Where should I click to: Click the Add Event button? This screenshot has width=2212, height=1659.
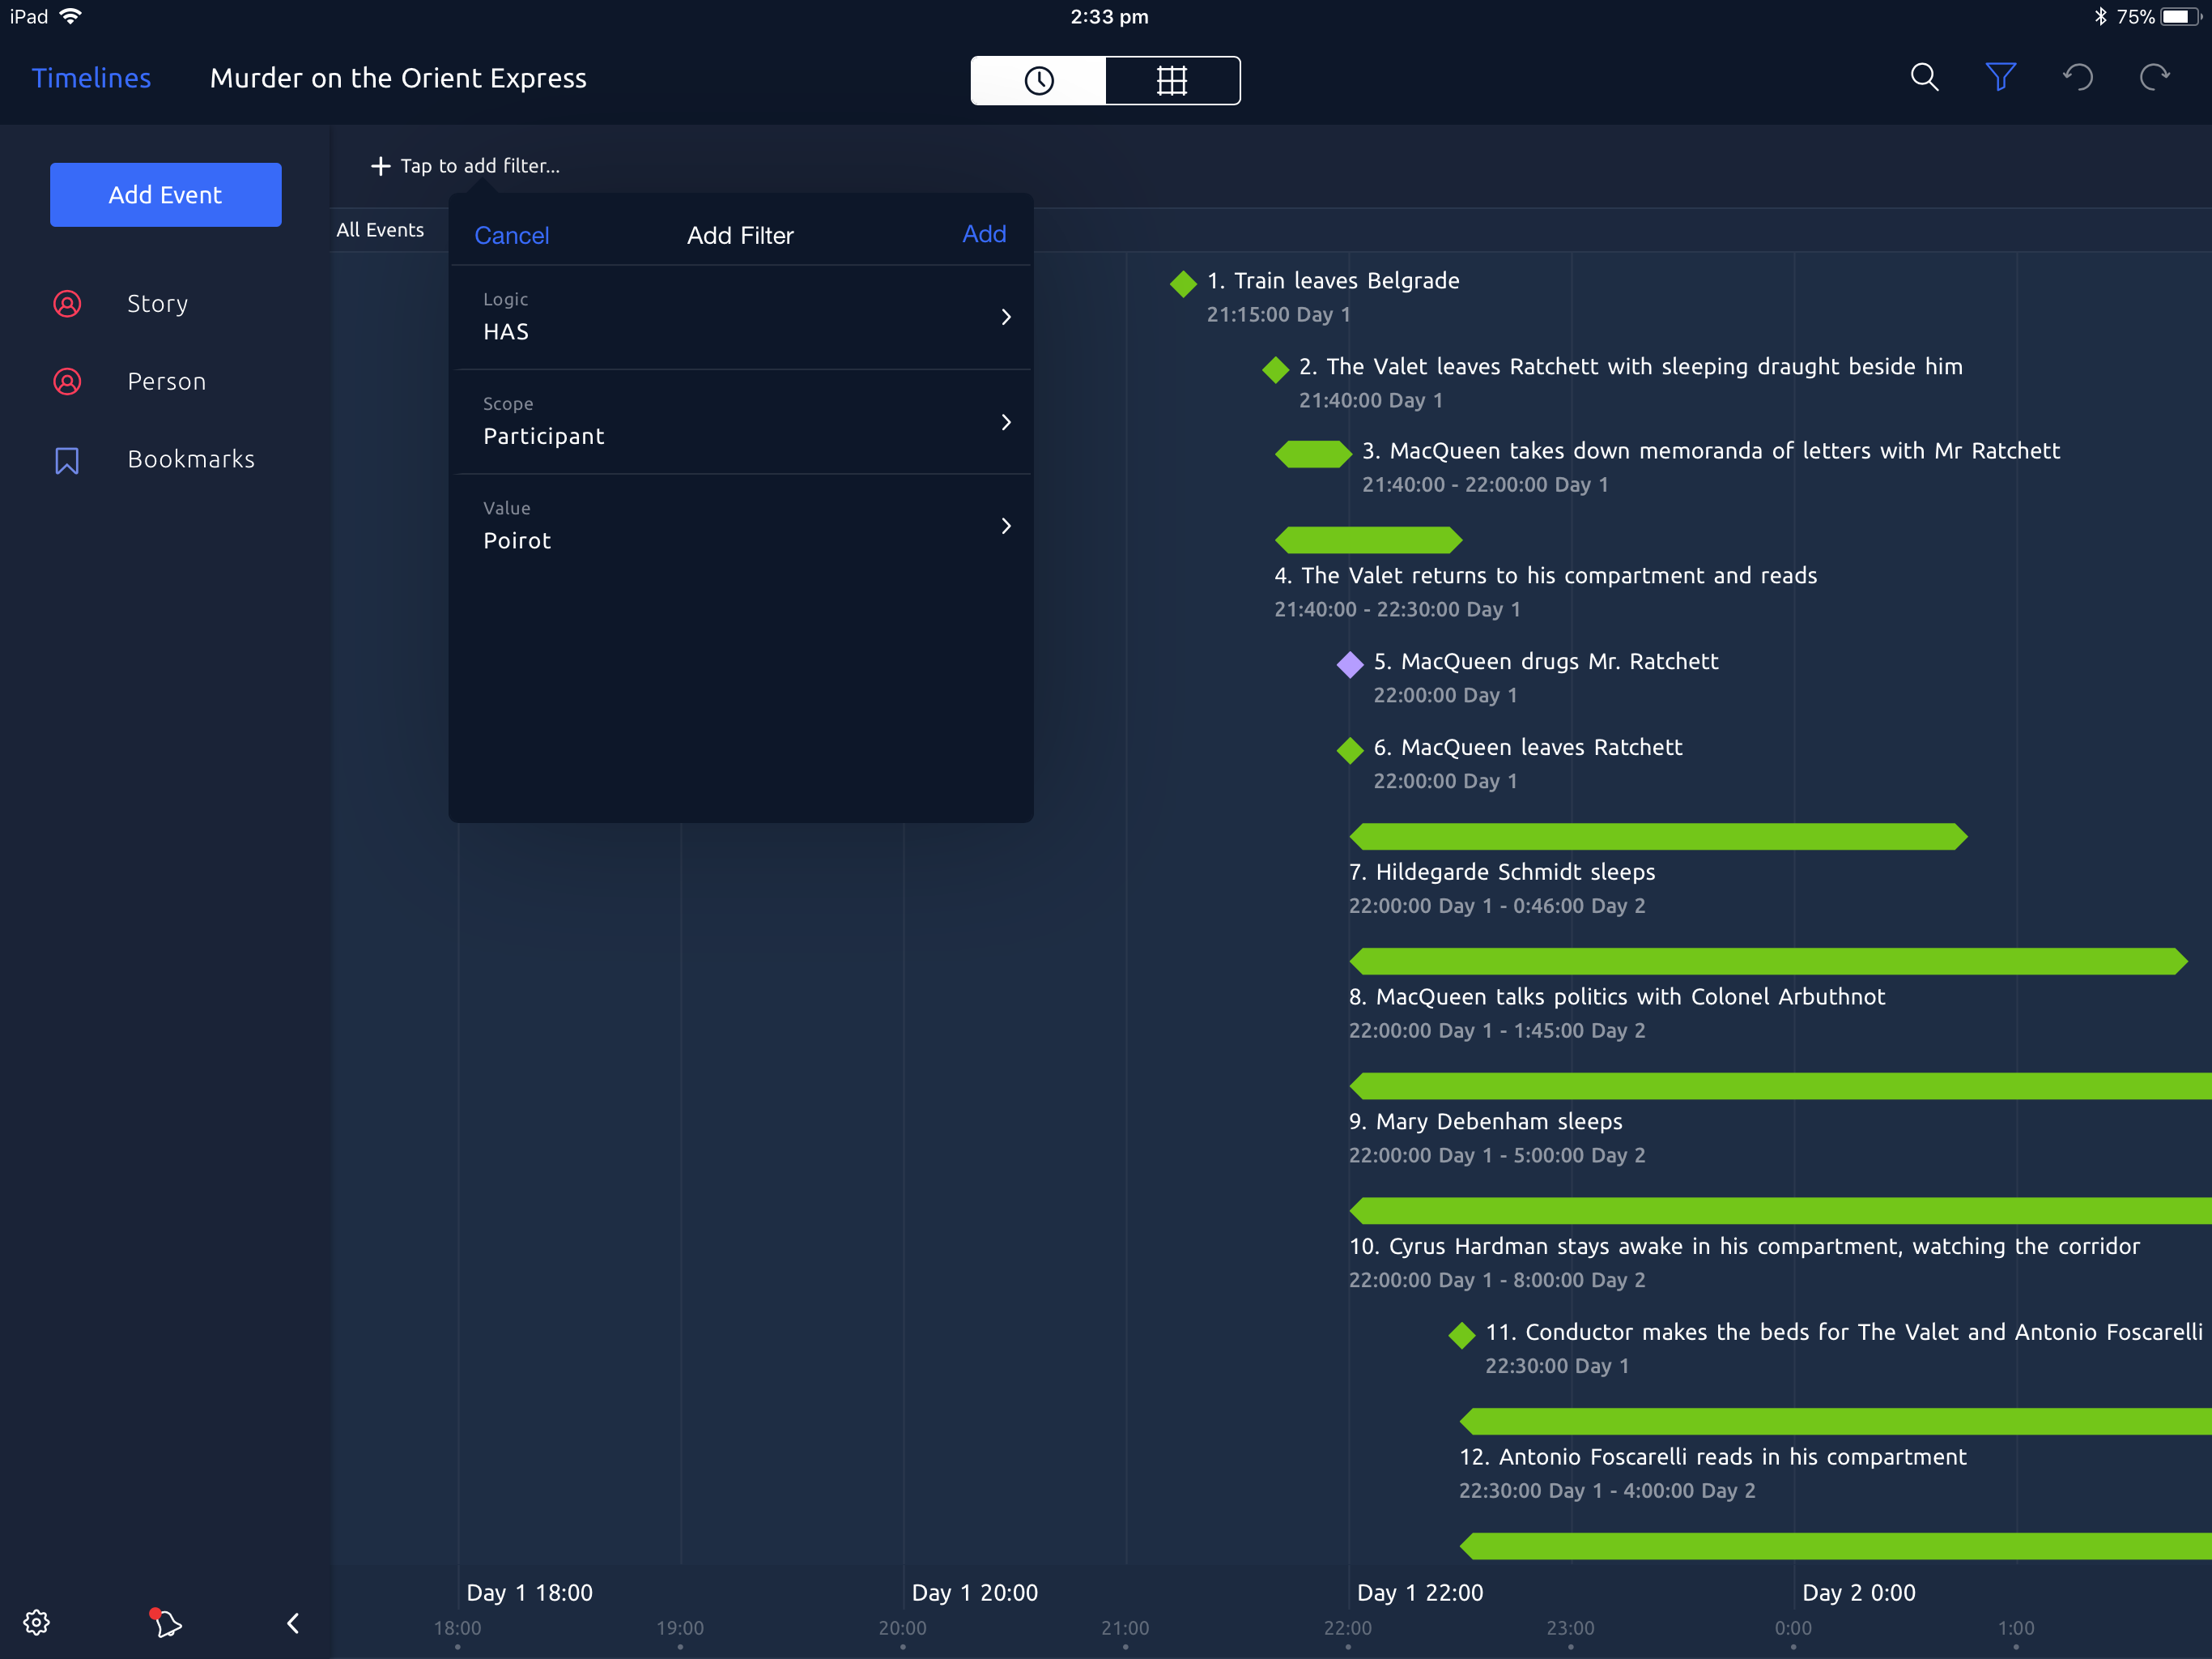[166, 194]
